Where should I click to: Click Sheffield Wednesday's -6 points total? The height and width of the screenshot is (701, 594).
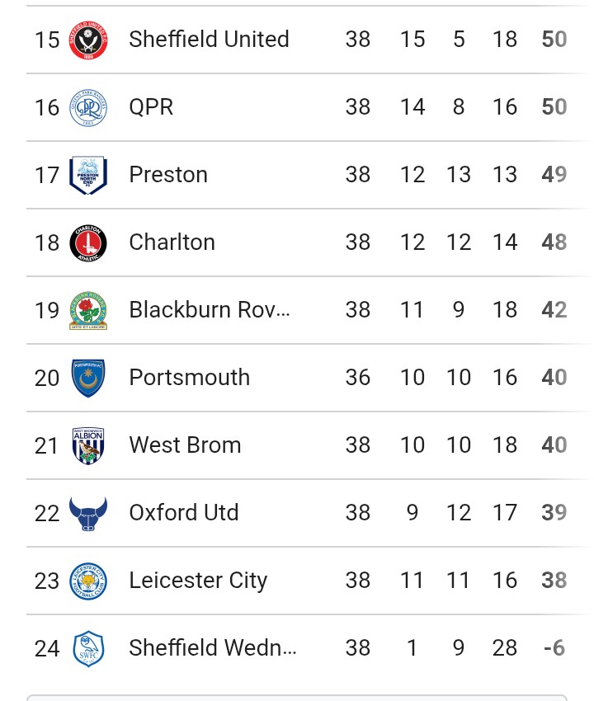[x=554, y=648]
